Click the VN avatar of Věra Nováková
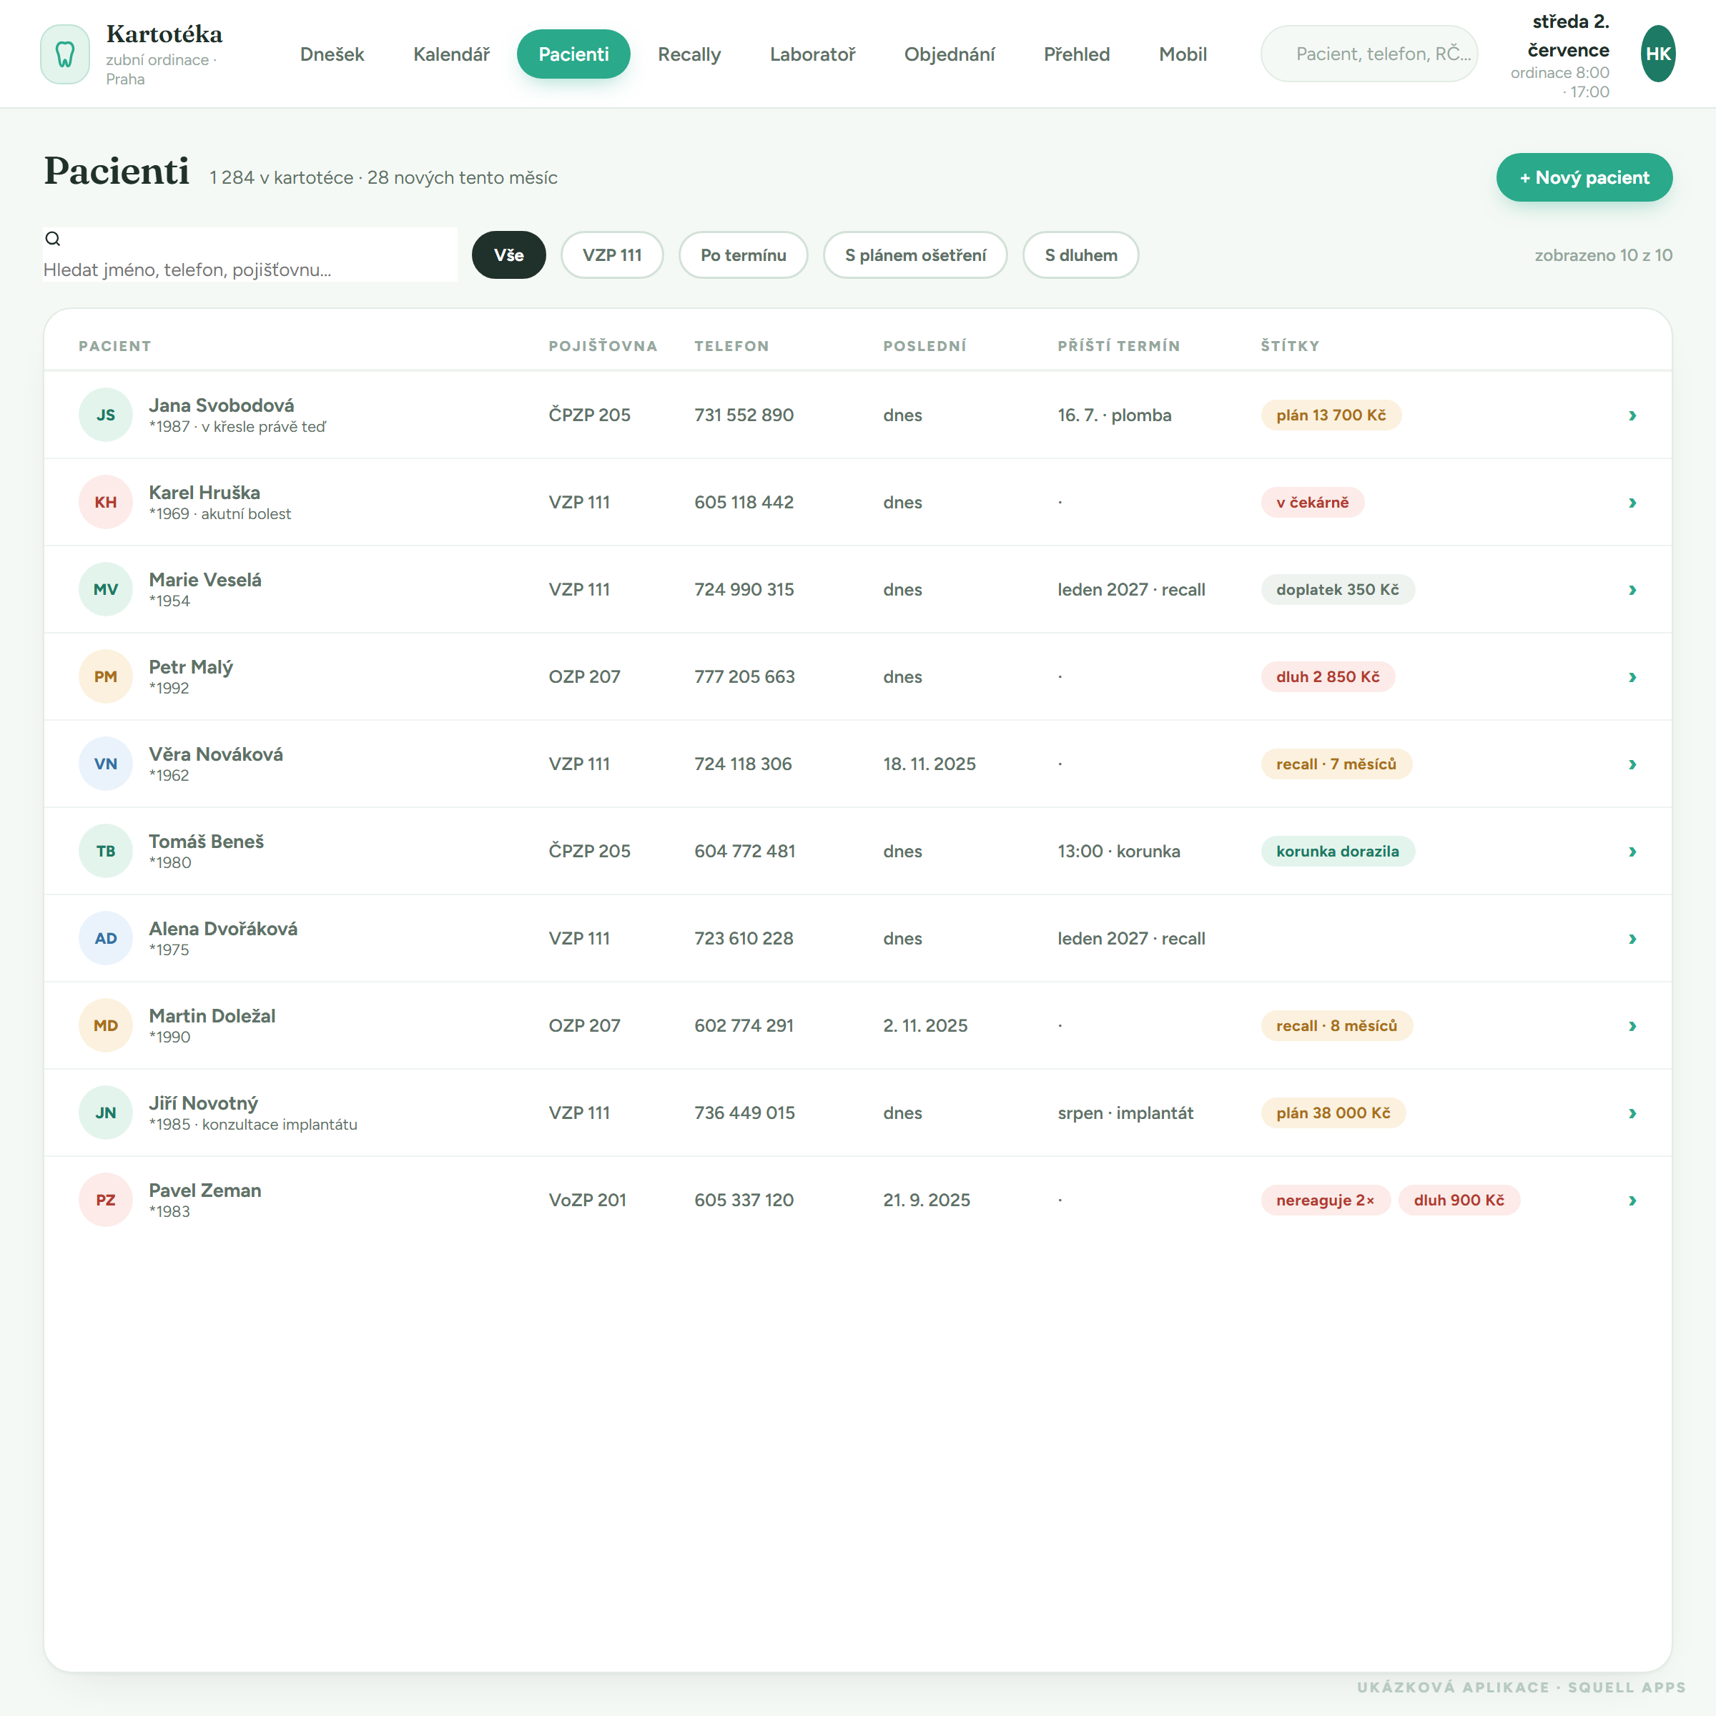The width and height of the screenshot is (1716, 1716). [106, 764]
